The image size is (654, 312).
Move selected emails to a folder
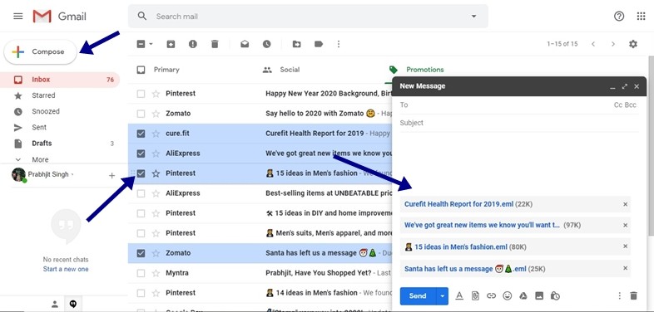[296, 44]
